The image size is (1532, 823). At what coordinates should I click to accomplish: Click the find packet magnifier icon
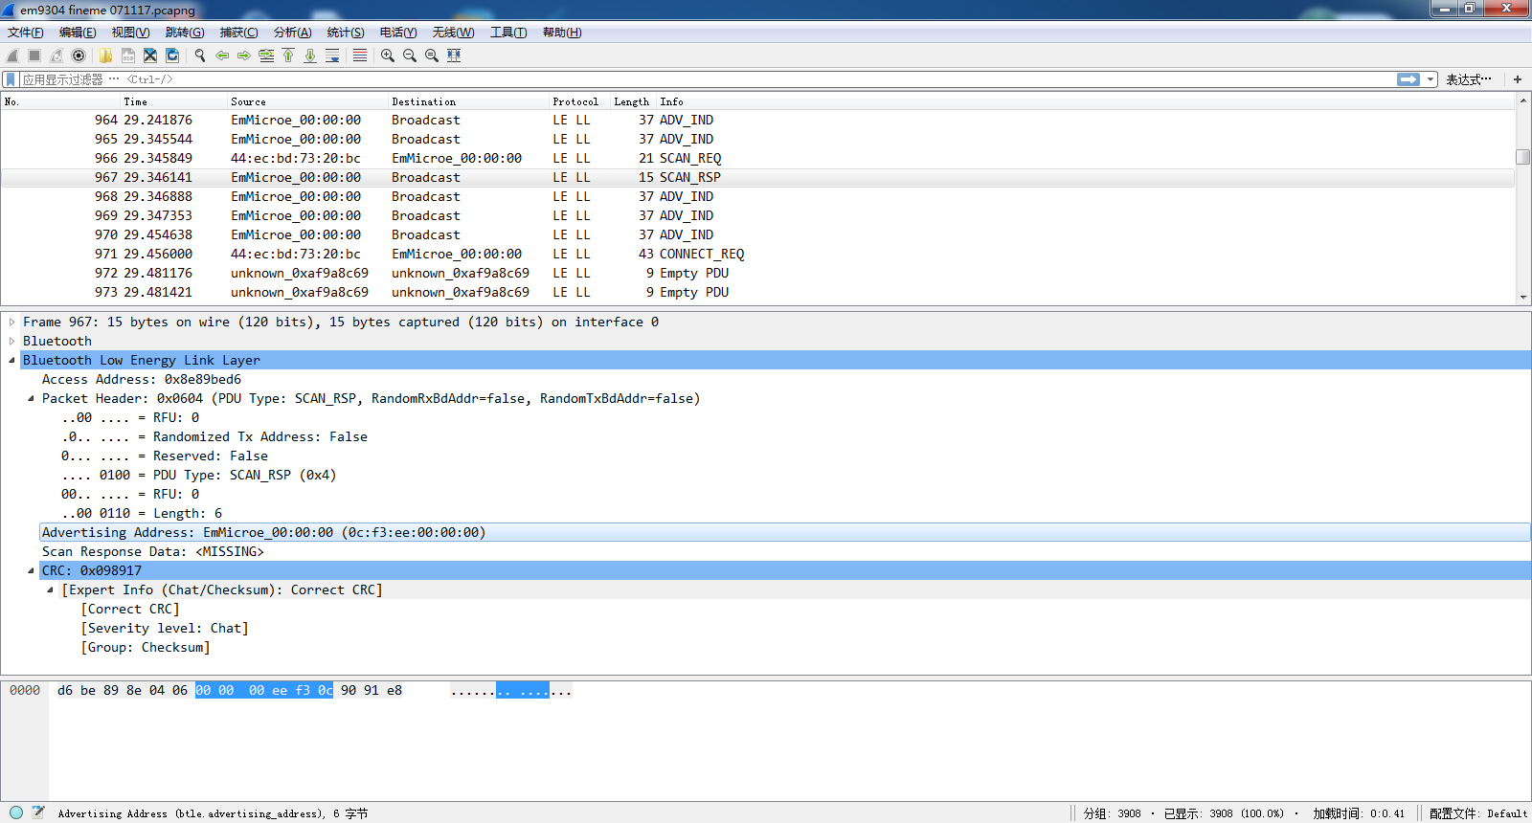pyautogui.click(x=200, y=56)
